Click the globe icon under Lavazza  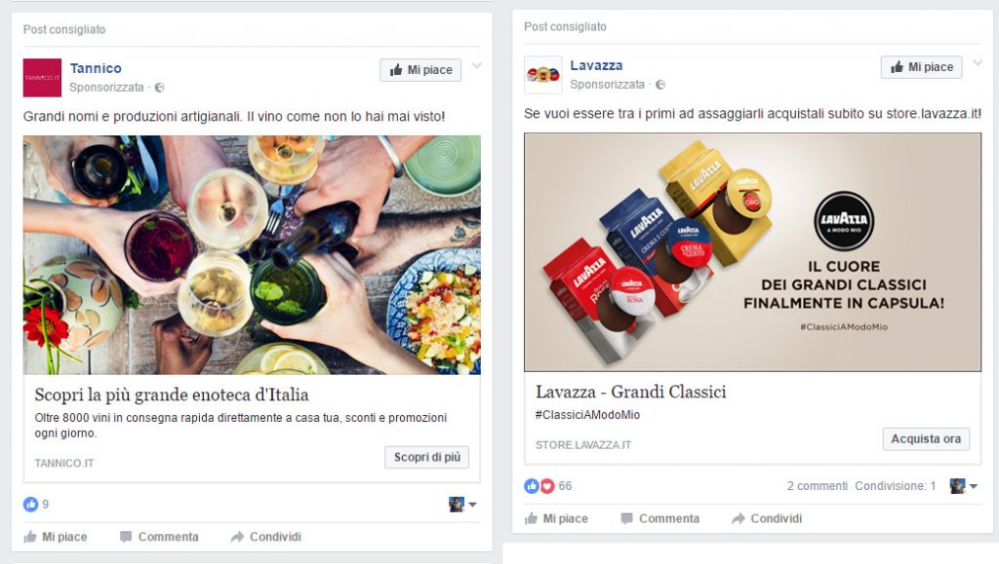[x=660, y=85]
